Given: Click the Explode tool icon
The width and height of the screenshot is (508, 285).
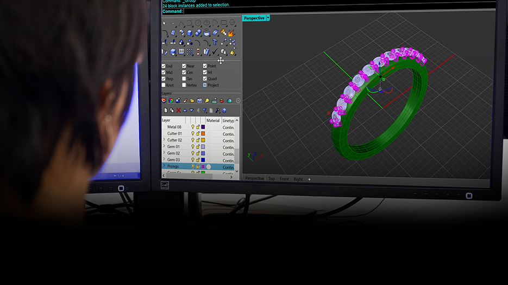Looking at the screenshot, I should point(231,33).
